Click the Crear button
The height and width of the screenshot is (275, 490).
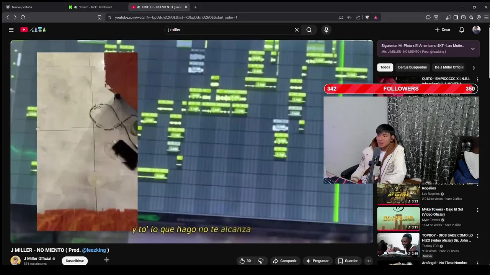443,30
